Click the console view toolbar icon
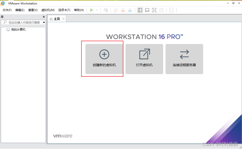 [x=171, y=10]
